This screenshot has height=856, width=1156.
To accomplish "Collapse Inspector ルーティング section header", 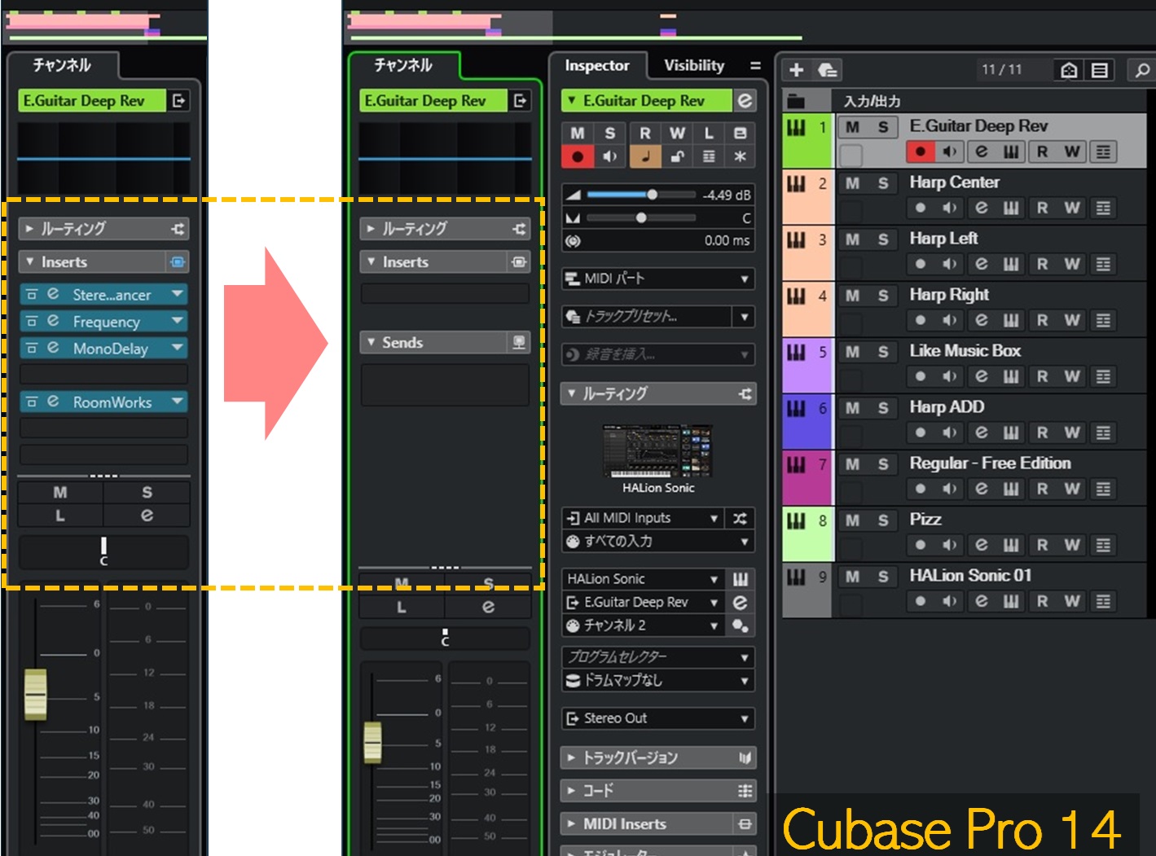I will [x=658, y=393].
